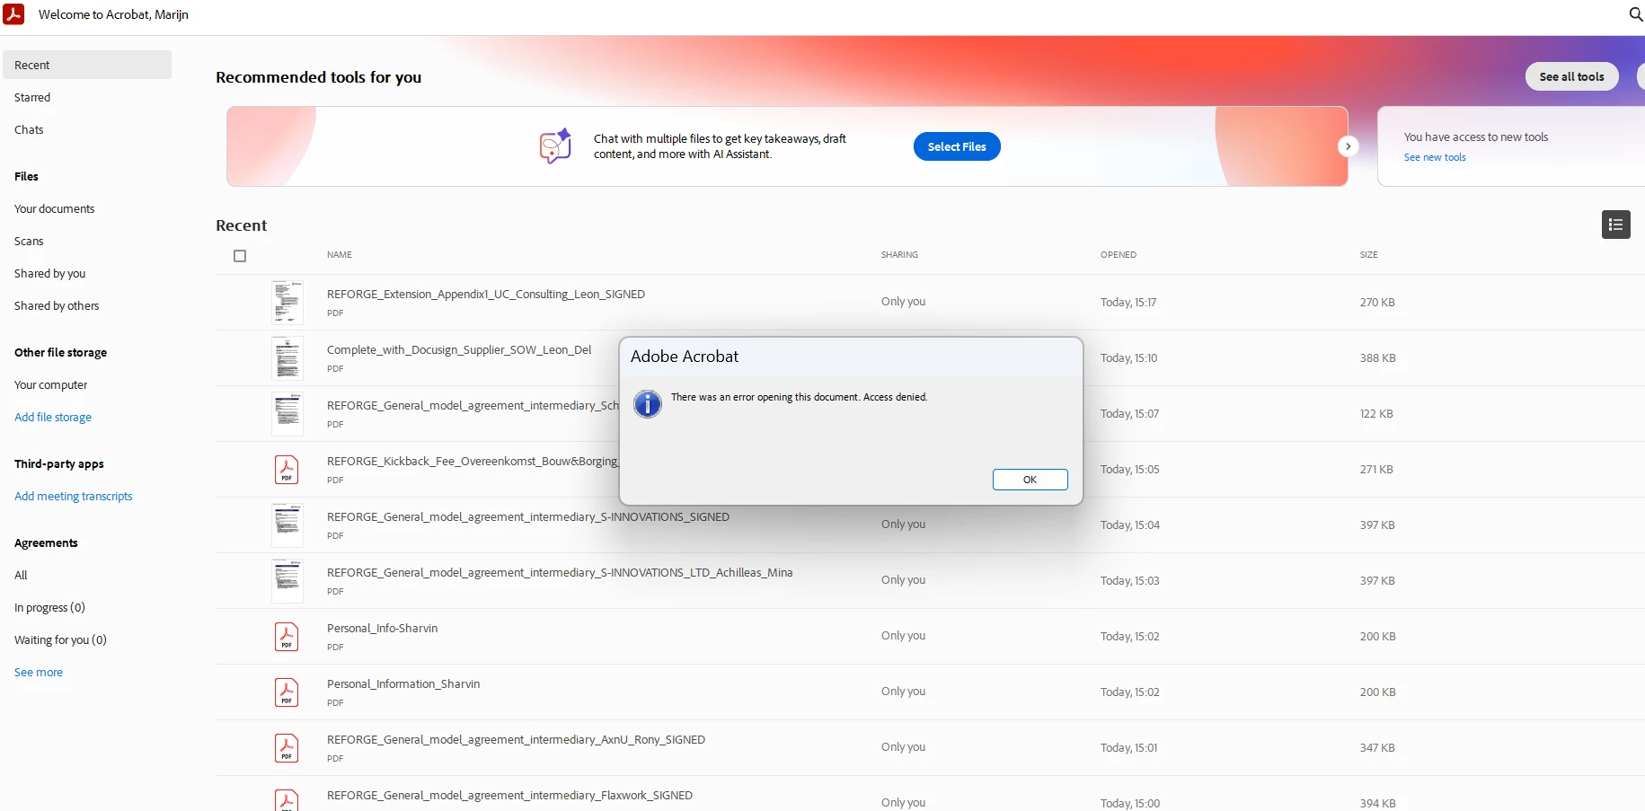Open thumbnail of REFORGE_Extension_Appendix1 file
Screen dimensions: 1645x811
[x=287, y=302]
